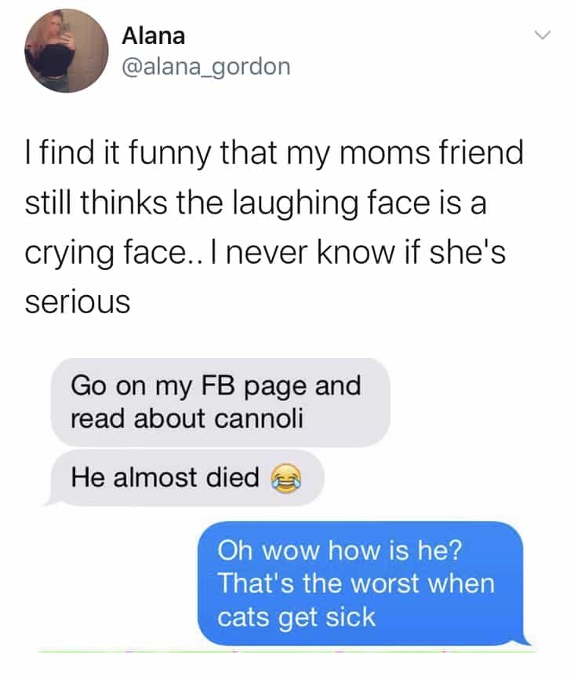Open the tweet options chevron dropdown
Viewport: 574px width, 679px height.
coord(542,35)
